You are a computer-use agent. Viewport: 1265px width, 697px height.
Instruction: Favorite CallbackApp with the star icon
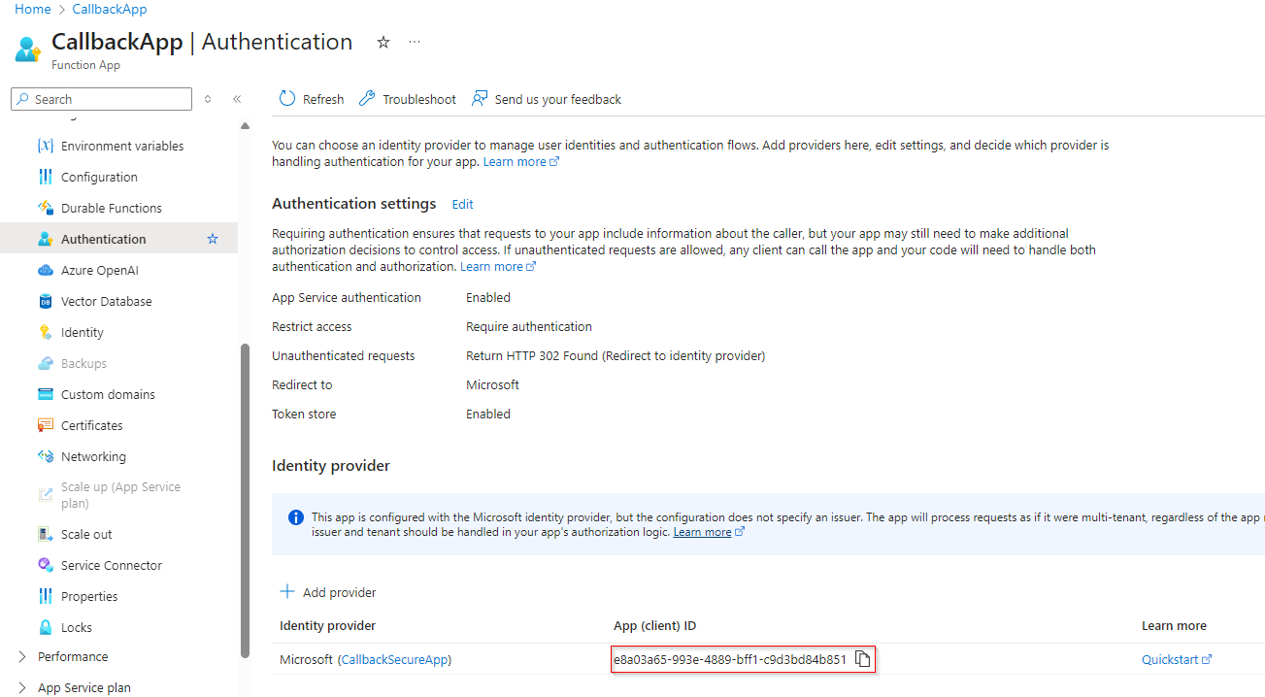pos(383,43)
